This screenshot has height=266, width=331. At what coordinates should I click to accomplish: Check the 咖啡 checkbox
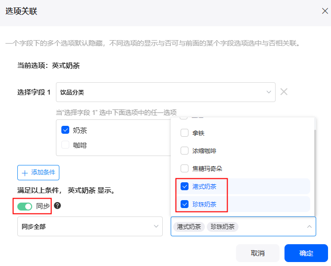[65, 145]
